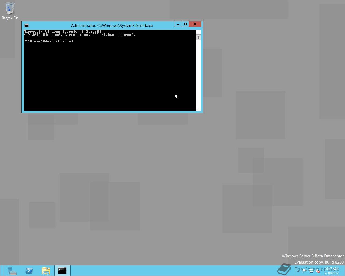Maximize the cmd.exe window
This screenshot has width=345, height=276.
185,24
